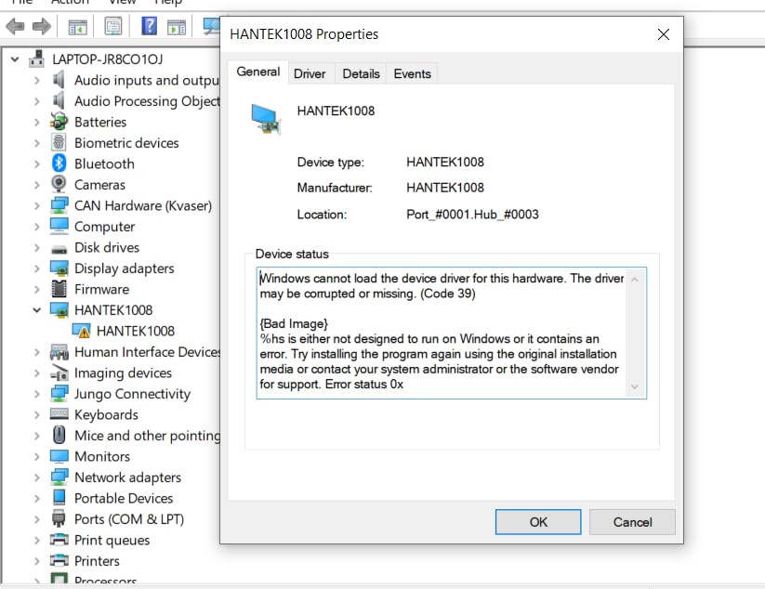Confirm with the OK button
Screen dimensions: 765x589
pos(538,522)
